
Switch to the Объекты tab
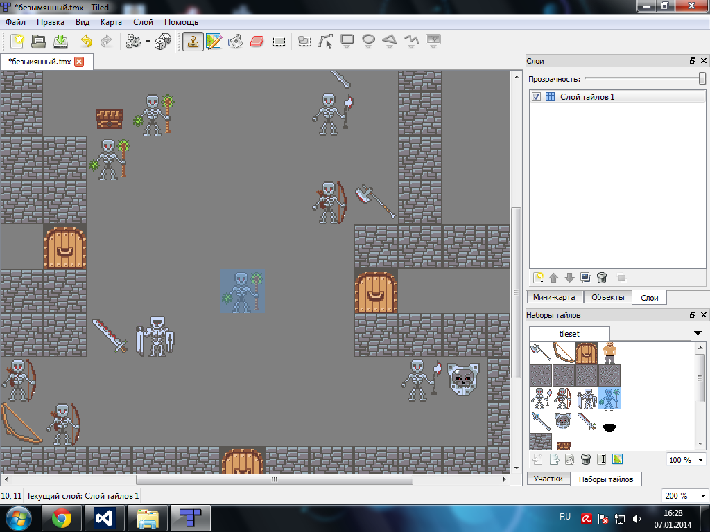pos(607,297)
